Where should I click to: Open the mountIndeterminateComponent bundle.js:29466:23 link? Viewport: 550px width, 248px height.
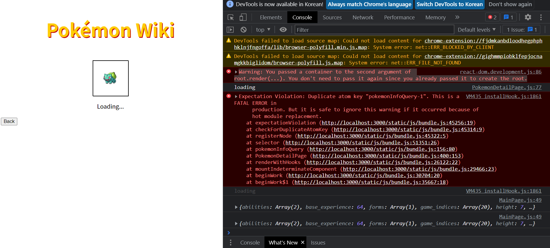tap(418, 169)
